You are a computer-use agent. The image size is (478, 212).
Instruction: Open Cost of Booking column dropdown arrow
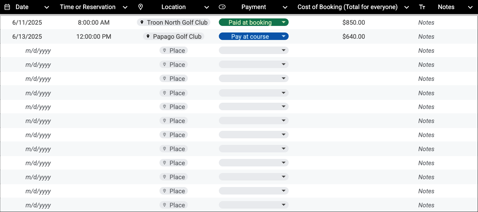pyautogui.click(x=406, y=7)
